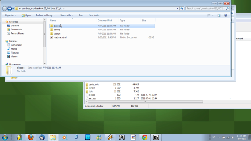Click volume icon in system tray

(x=232, y=137)
